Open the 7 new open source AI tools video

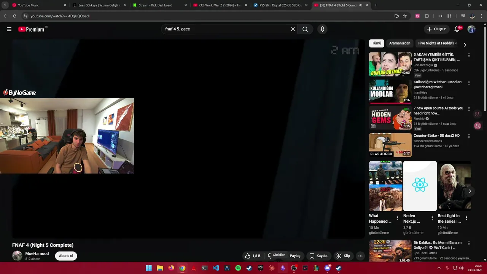[390, 118]
